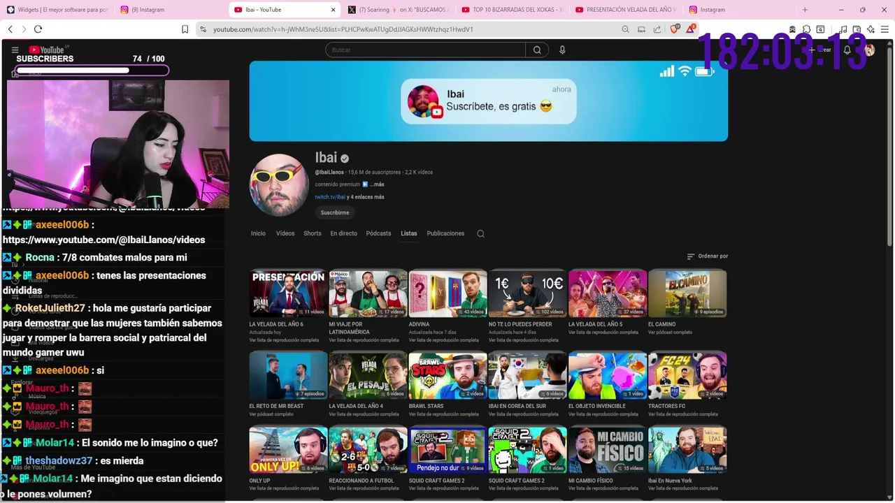Viewport: 895px width, 503px height.
Task: Open EL CAMINO podcast thumbnail
Action: click(687, 293)
